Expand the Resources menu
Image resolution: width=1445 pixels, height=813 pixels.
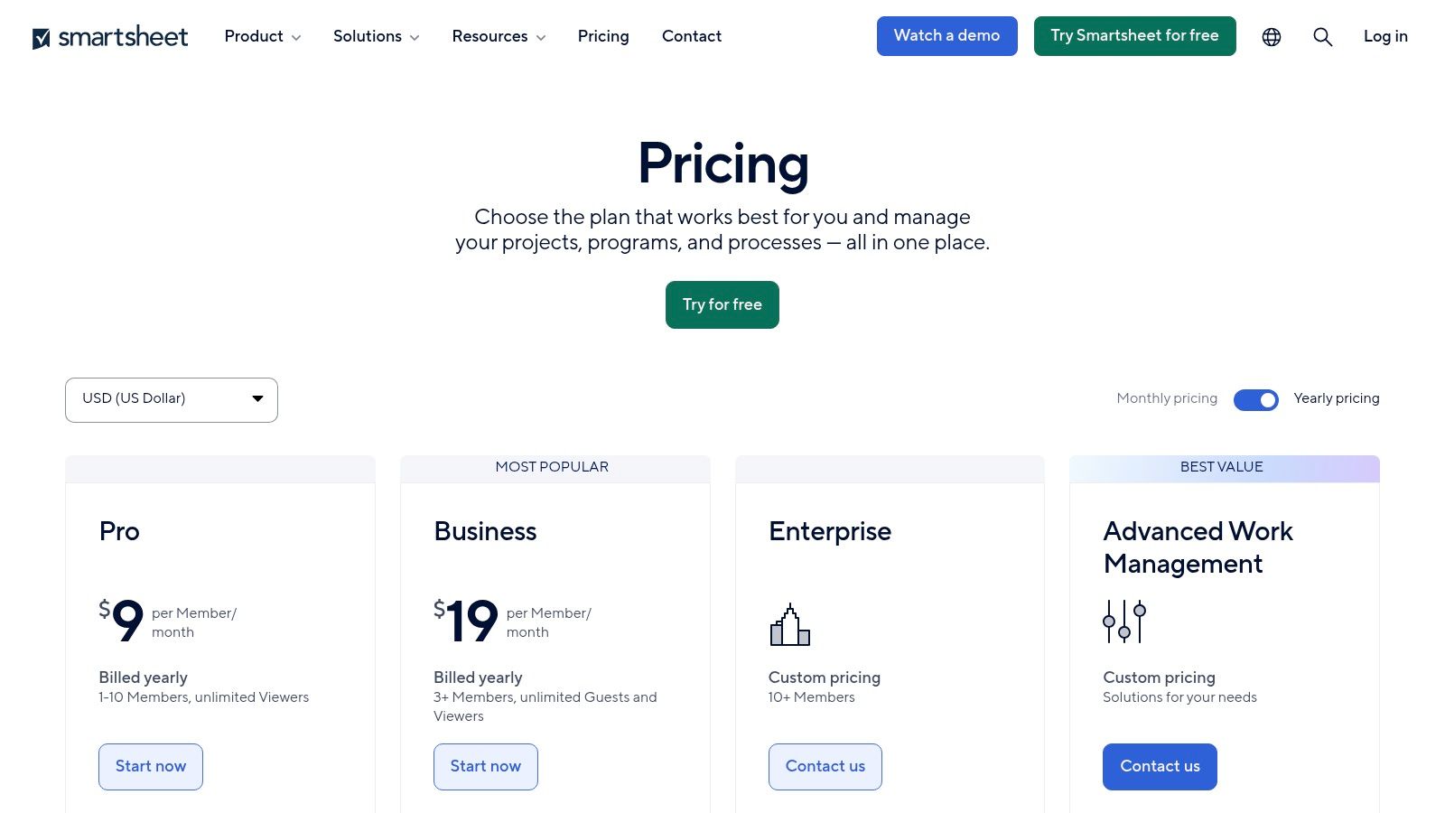(499, 36)
